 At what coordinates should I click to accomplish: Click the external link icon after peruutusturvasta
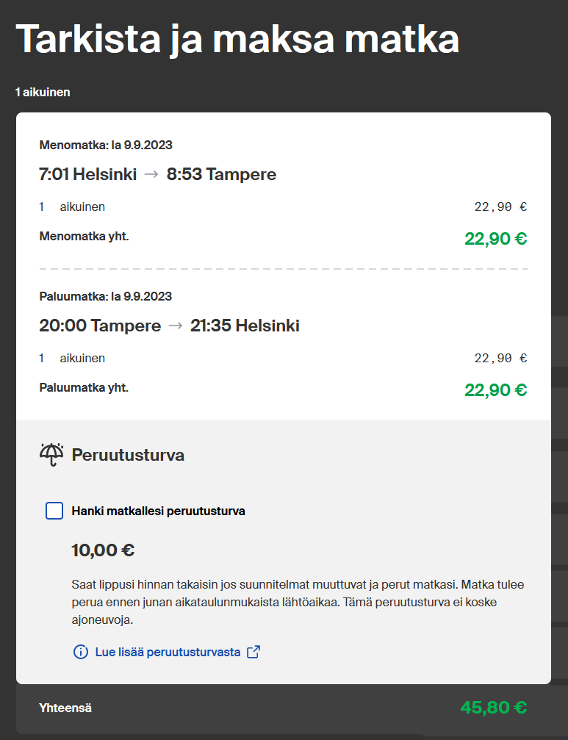254,652
